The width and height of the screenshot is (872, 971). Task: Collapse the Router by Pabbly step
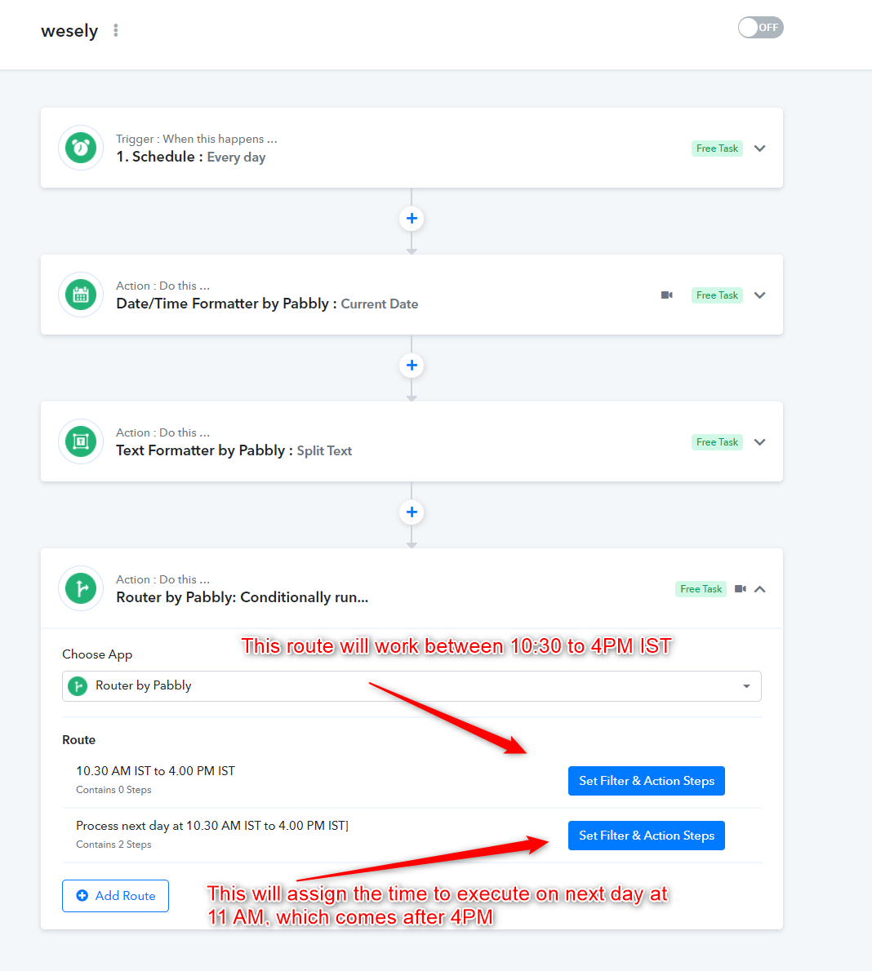point(760,589)
